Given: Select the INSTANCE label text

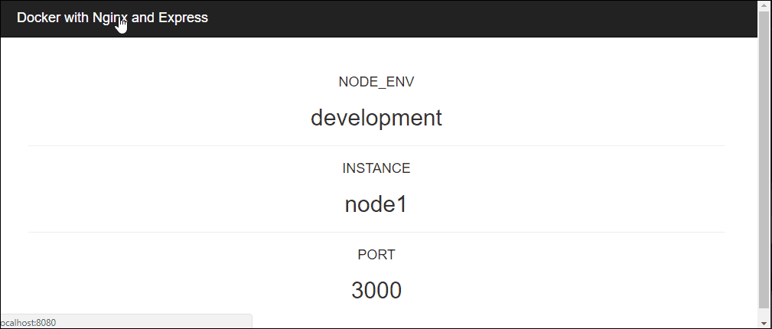Looking at the screenshot, I should 376,168.
